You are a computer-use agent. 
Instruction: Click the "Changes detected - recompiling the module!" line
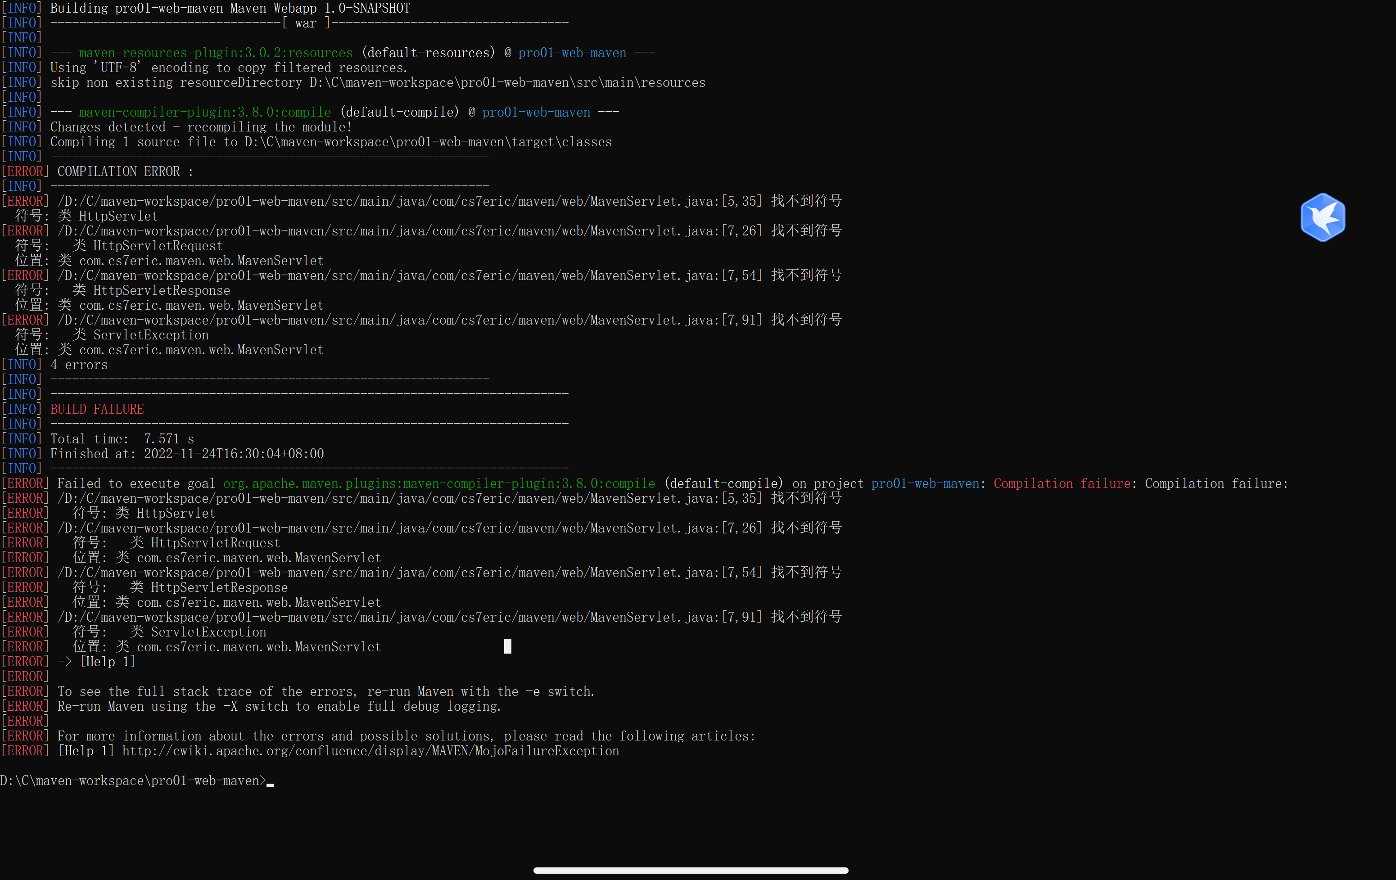point(201,127)
